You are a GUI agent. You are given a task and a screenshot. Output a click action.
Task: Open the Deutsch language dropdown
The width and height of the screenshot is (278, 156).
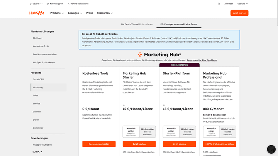pos(36,4)
